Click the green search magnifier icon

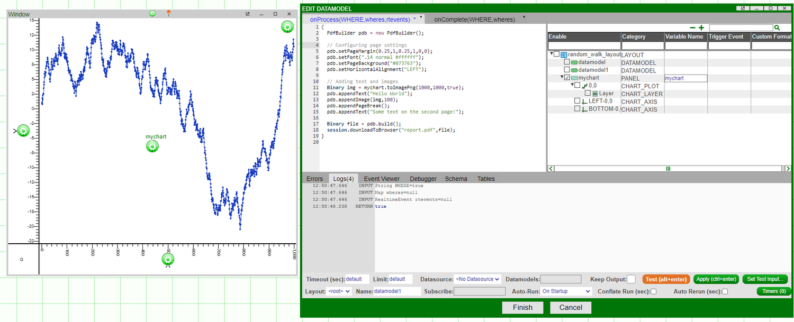click(777, 27)
